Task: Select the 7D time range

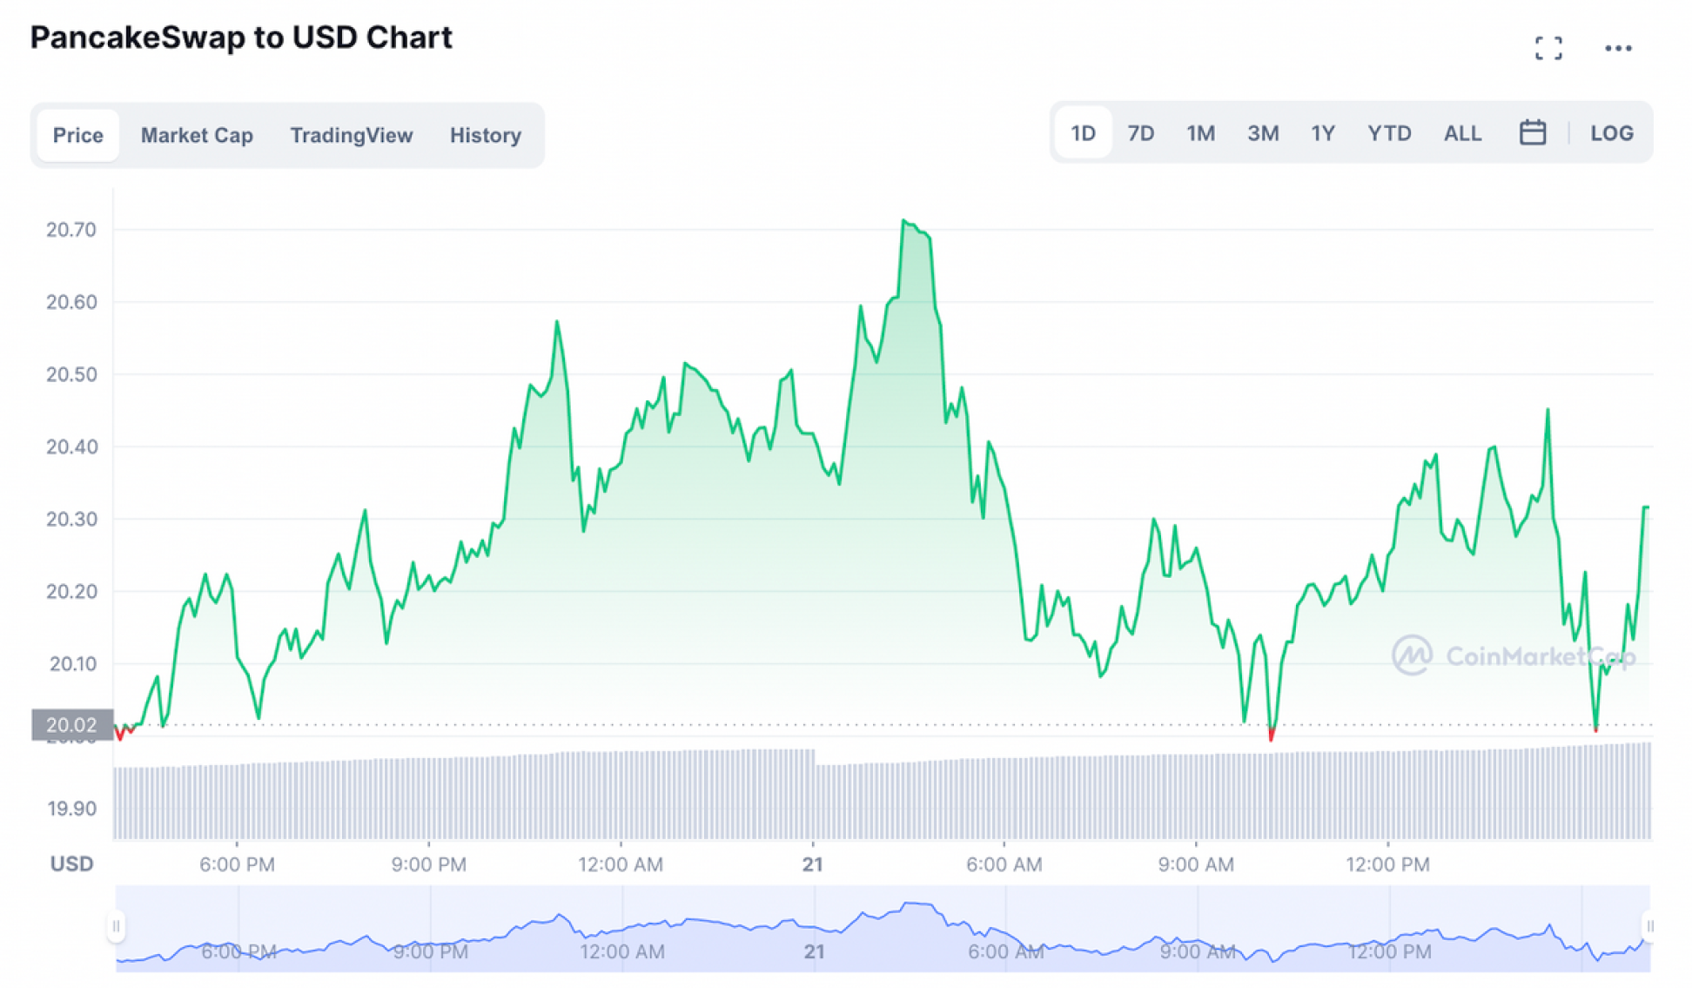Action: [1140, 133]
